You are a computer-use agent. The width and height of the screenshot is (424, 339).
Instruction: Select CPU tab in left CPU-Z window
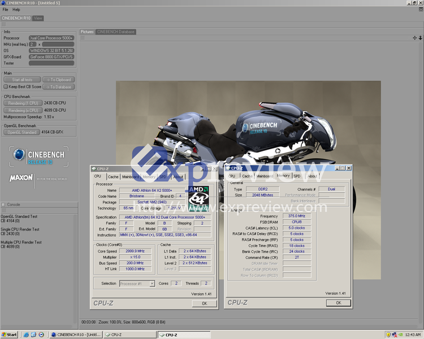point(98,176)
